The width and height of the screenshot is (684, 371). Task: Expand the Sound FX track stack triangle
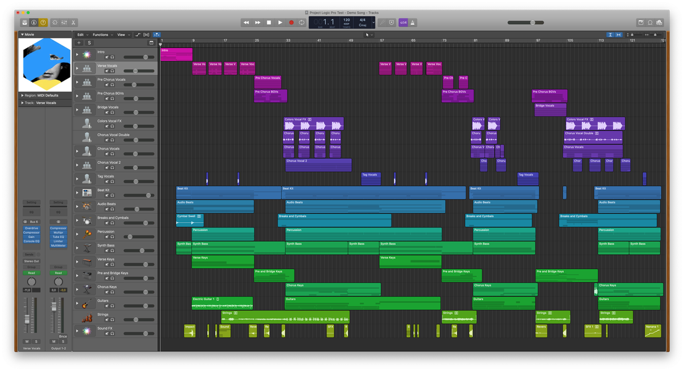pyautogui.click(x=78, y=331)
